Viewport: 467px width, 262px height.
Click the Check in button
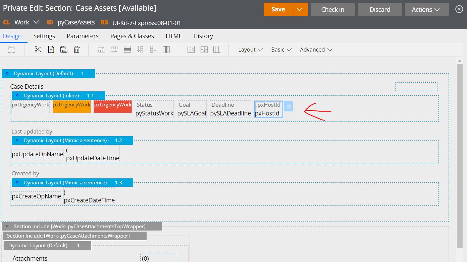click(x=332, y=9)
